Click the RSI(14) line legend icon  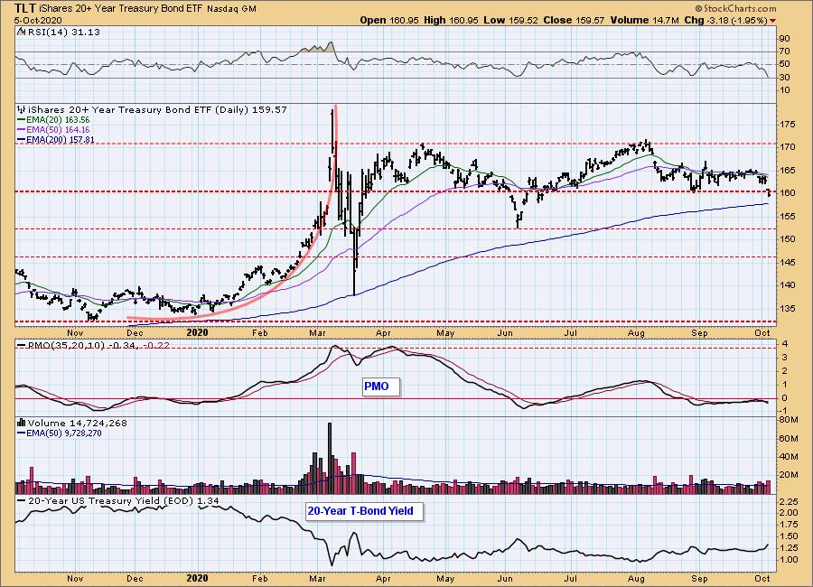[x=21, y=32]
